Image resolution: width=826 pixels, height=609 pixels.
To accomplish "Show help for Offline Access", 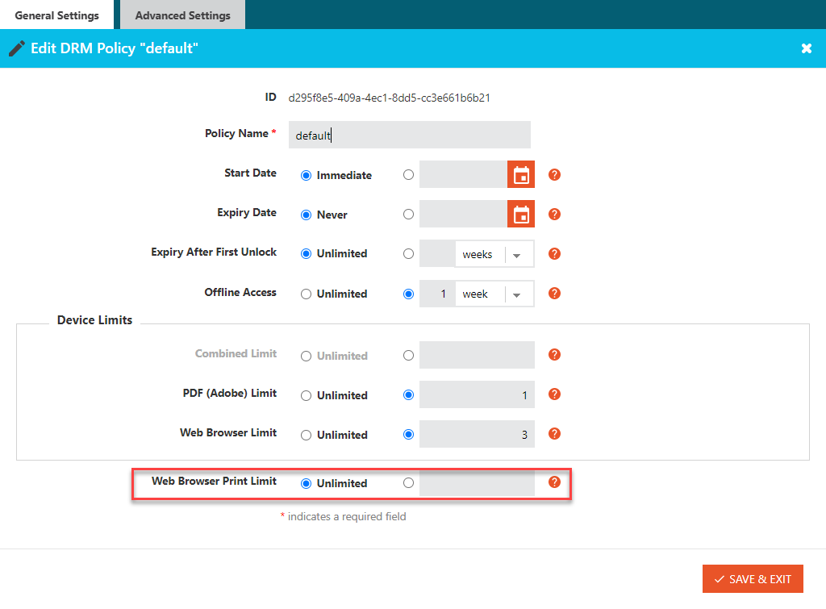I will point(554,294).
